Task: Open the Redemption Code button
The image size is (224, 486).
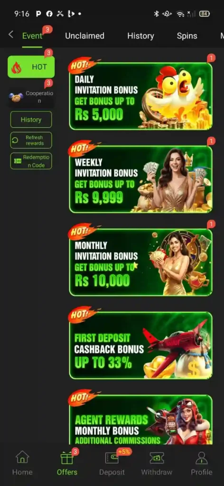Action: pyautogui.click(x=31, y=161)
